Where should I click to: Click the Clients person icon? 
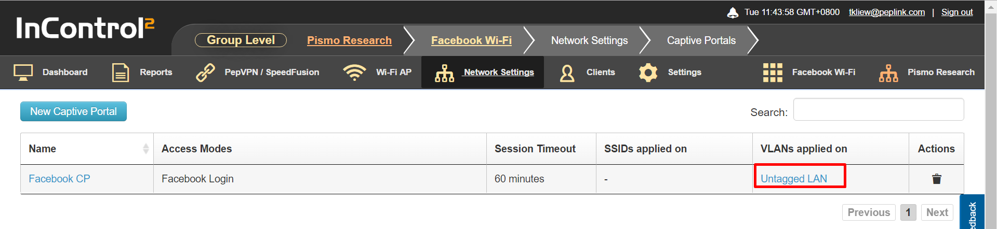(x=567, y=73)
